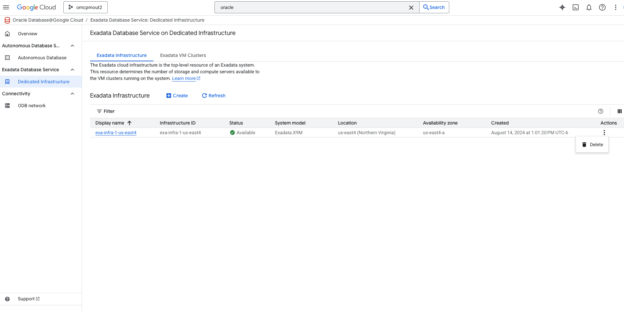Open Autonomous Database in sidebar

42,58
